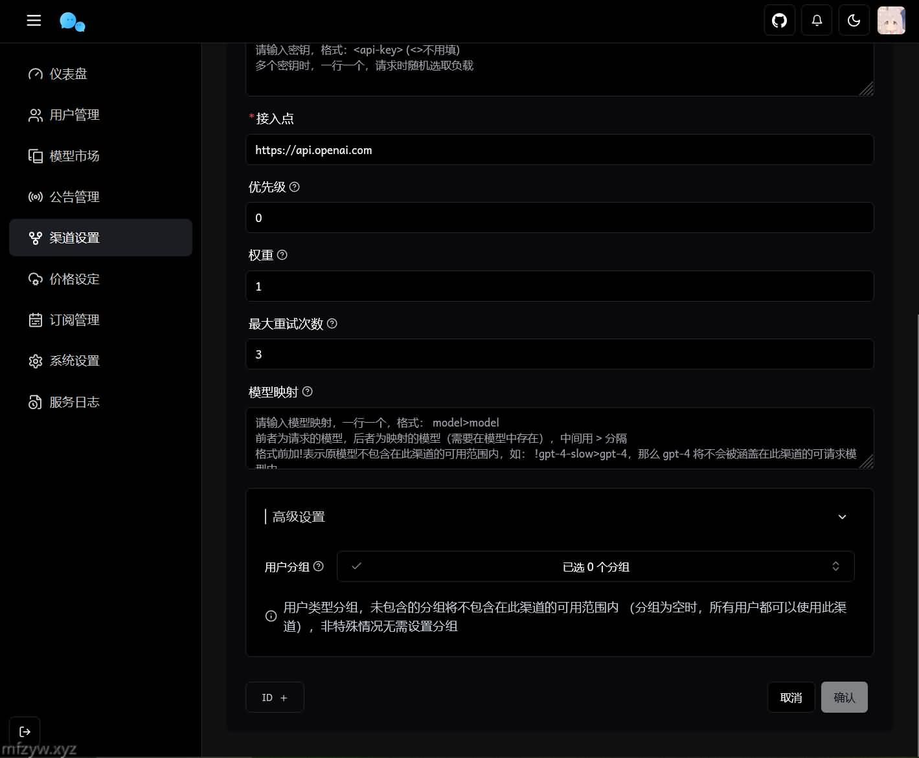Click the ID + add button
The width and height of the screenshot is (919, 758).
click(275, 697)
